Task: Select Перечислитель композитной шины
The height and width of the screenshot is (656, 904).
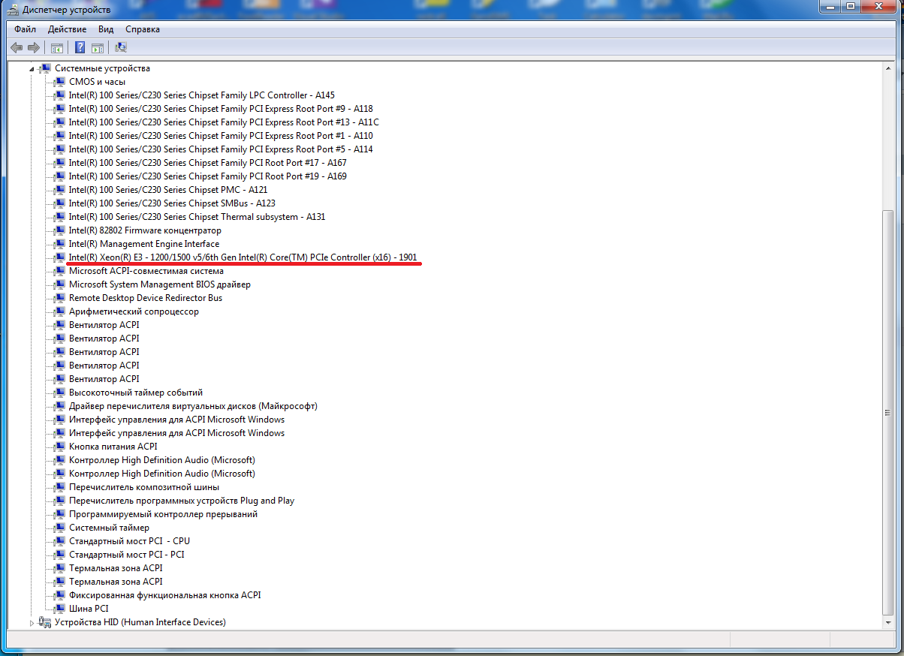Action: coord(144,487)
